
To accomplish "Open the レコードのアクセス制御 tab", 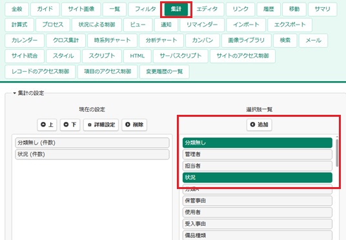I will pos(40,72).
